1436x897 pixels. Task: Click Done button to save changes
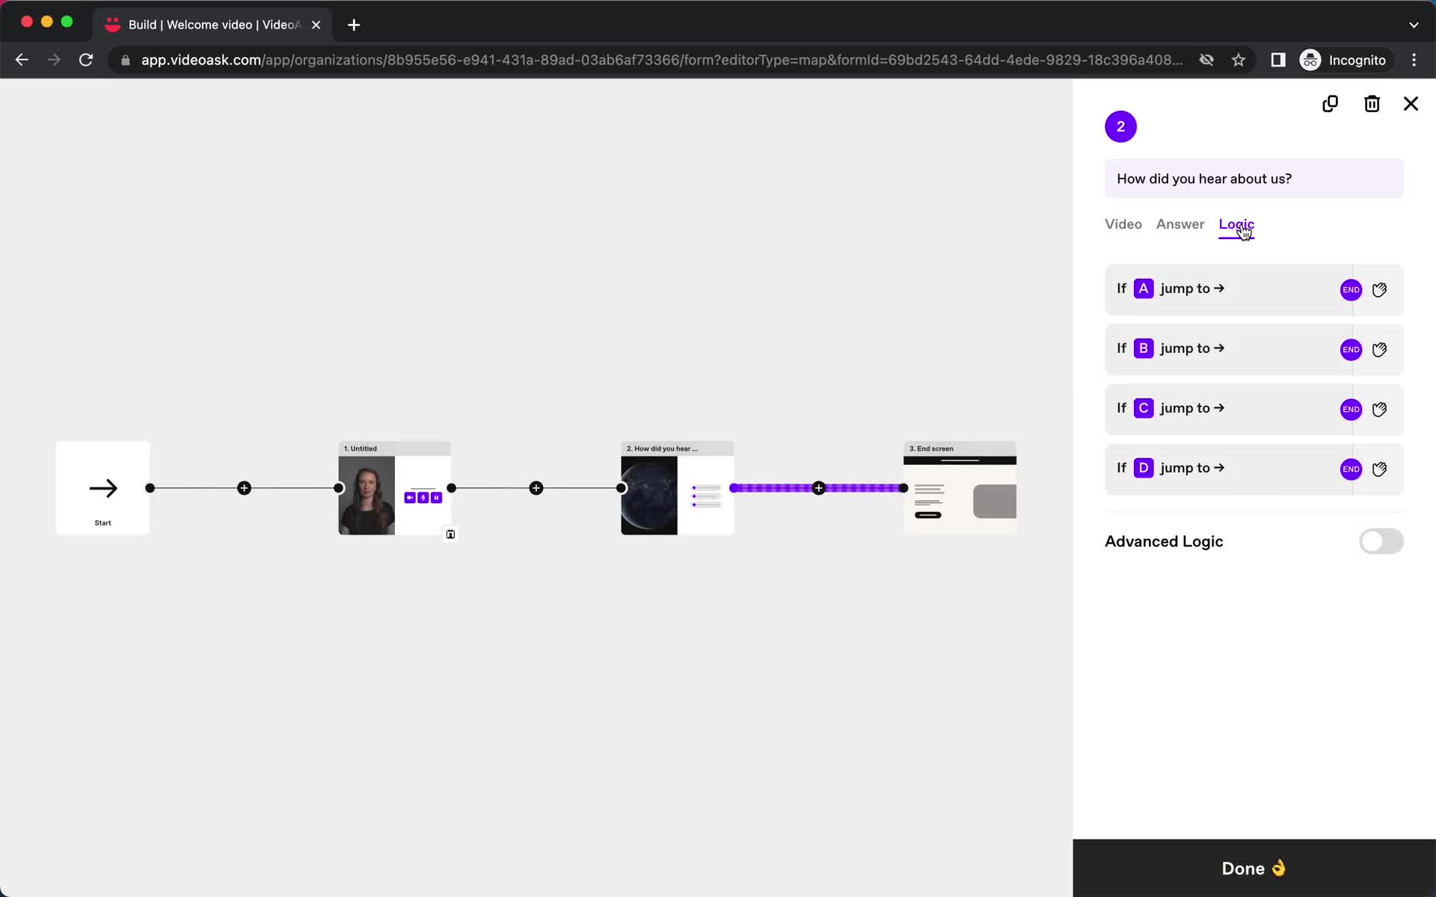[1254, 868]
